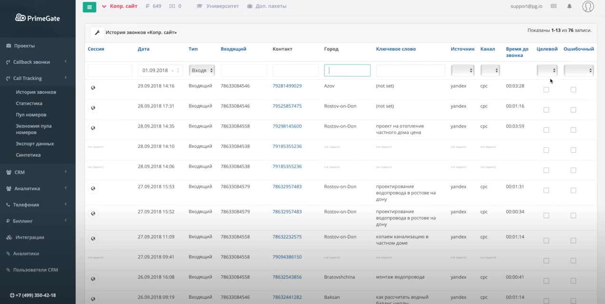605x304 pixels.
Task: Tick Ошибочный checkbox for the Azov call
Action: [573, 89]
